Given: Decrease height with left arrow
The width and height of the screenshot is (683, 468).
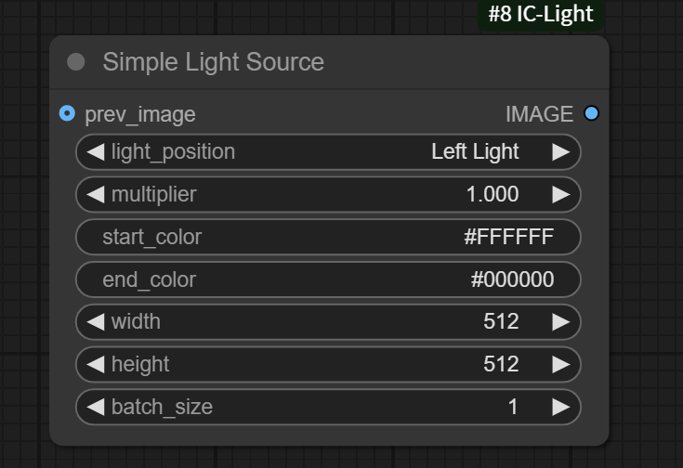Looking at the screenshot, I should tap(95, 364).
